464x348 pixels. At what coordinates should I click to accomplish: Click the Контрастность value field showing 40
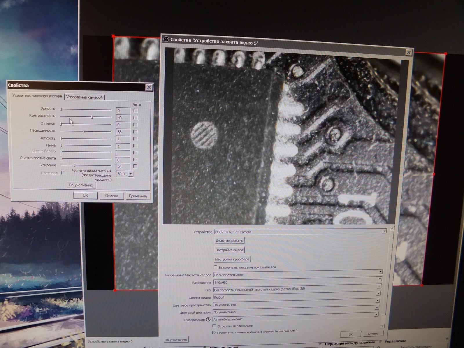pos(123,118)
